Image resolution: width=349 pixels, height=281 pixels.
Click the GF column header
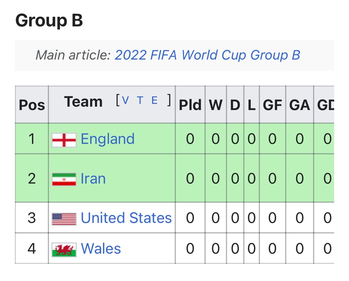click(272, 105)
